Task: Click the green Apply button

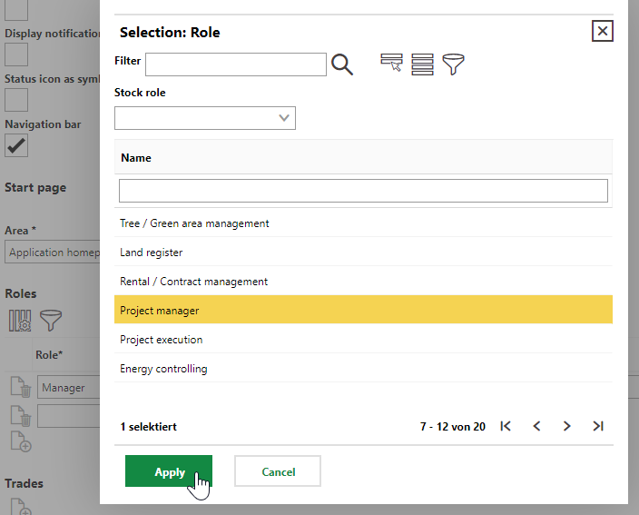Action: coord(169,471)
